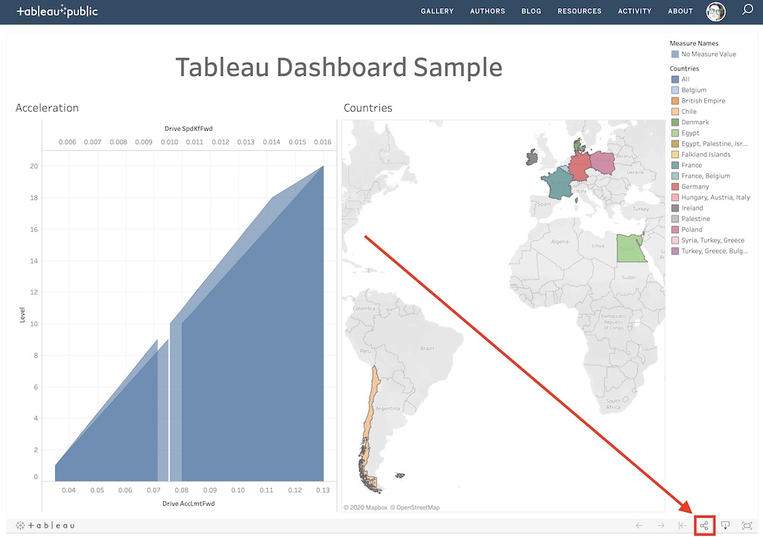Open search using magnifying glass icon
This screenshot has height=537, width=763.
[747, 11]
